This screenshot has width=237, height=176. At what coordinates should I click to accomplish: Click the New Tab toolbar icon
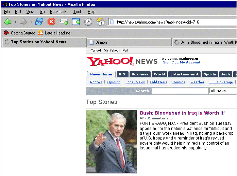pos(64,22)
